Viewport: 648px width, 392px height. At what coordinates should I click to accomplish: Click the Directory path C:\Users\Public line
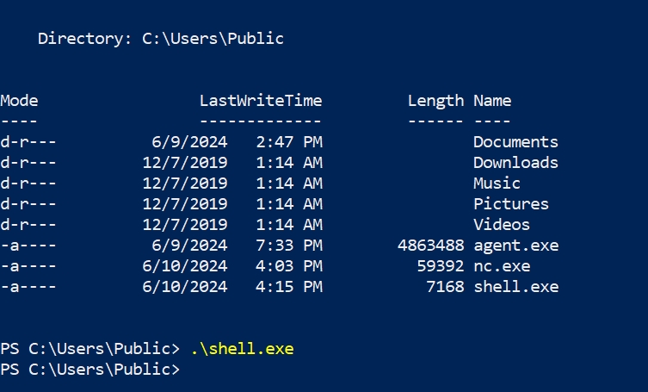pyautogui.click(x=160, y=39)
